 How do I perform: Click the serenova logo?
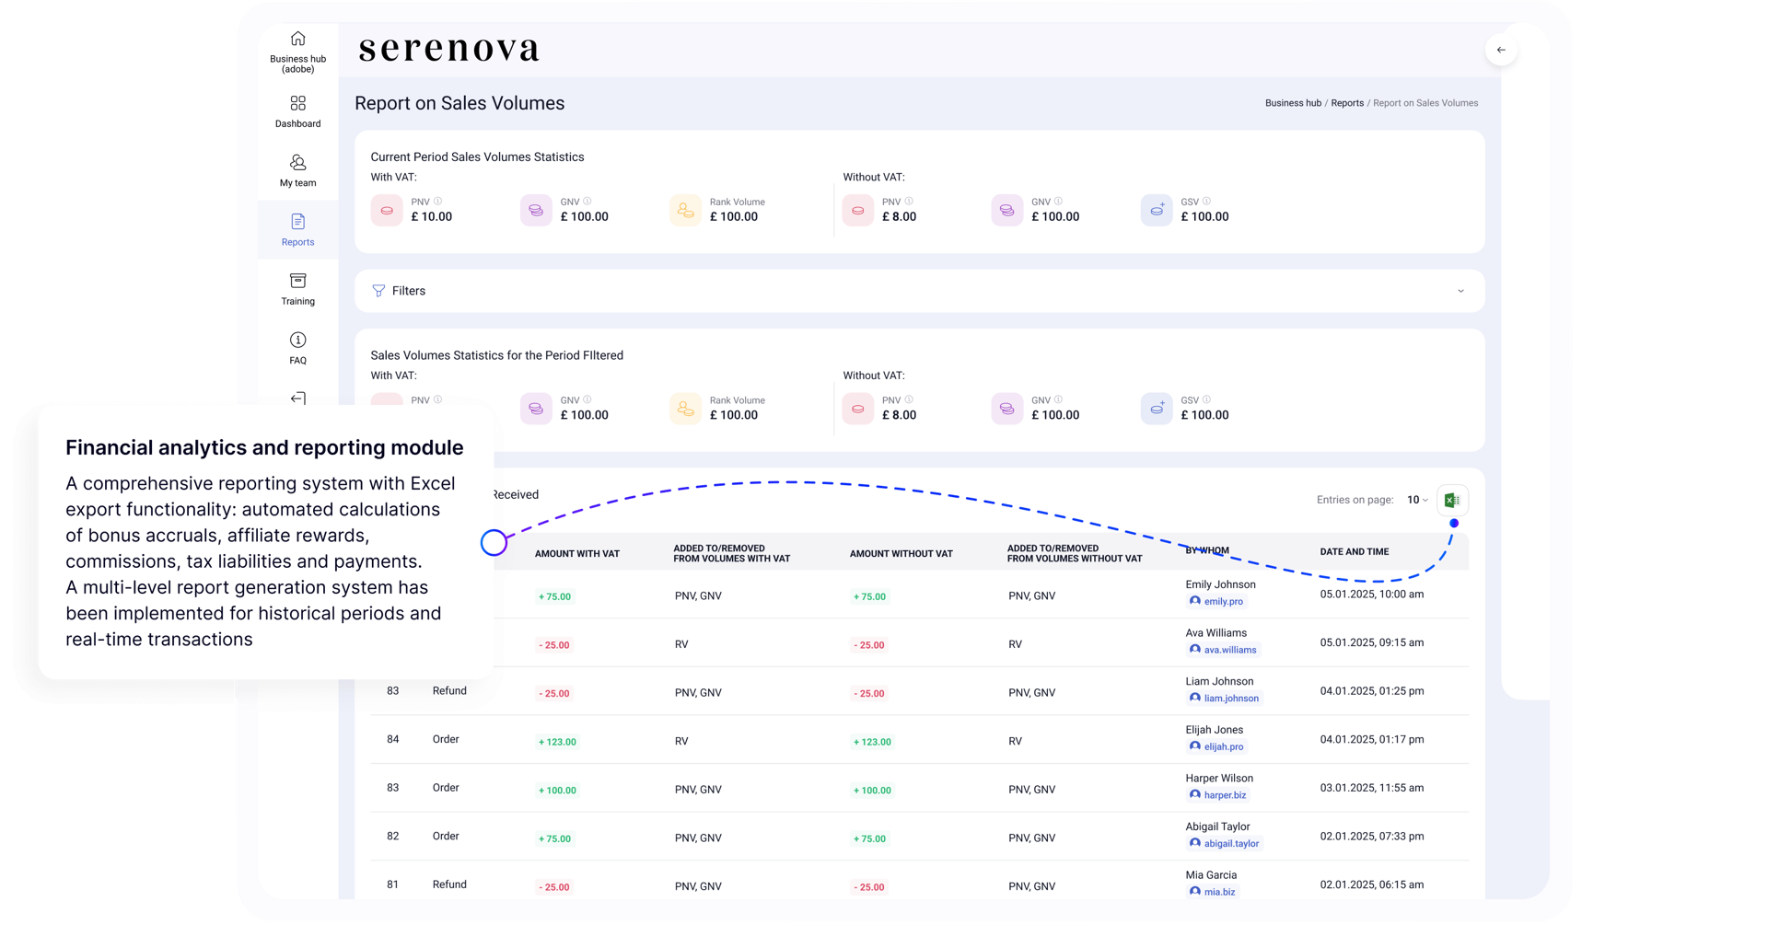448,49
